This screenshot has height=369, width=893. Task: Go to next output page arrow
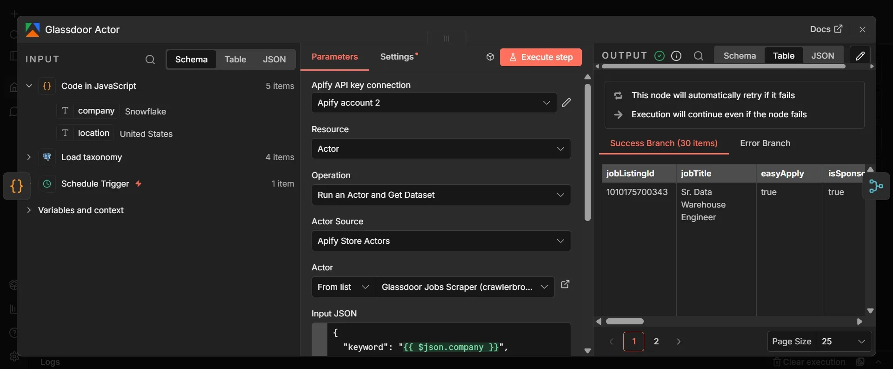tap(679, 342)
